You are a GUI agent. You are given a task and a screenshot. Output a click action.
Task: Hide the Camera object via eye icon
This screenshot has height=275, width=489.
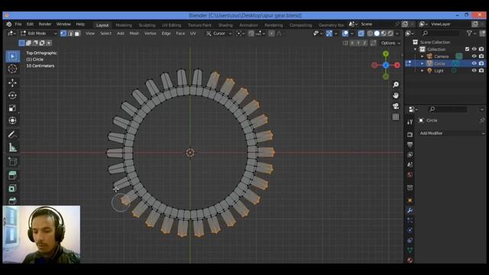(474, 57)
